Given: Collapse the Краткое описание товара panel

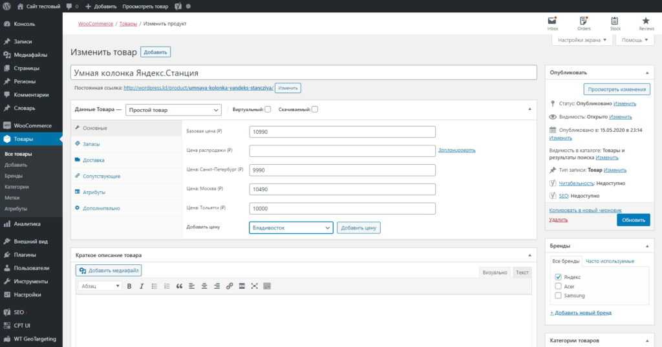Looking at the screenshot, I should click(x=529, y=255).
